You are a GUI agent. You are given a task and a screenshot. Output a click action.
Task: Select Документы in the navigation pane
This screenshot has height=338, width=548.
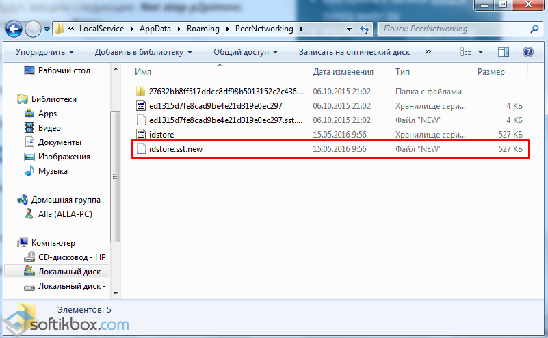pos(60,142)
